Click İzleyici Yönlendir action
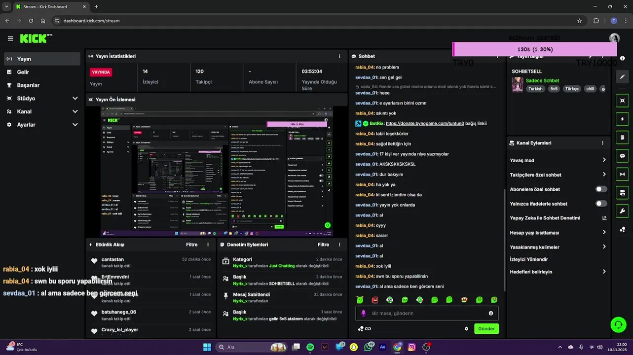 point(529,259)
